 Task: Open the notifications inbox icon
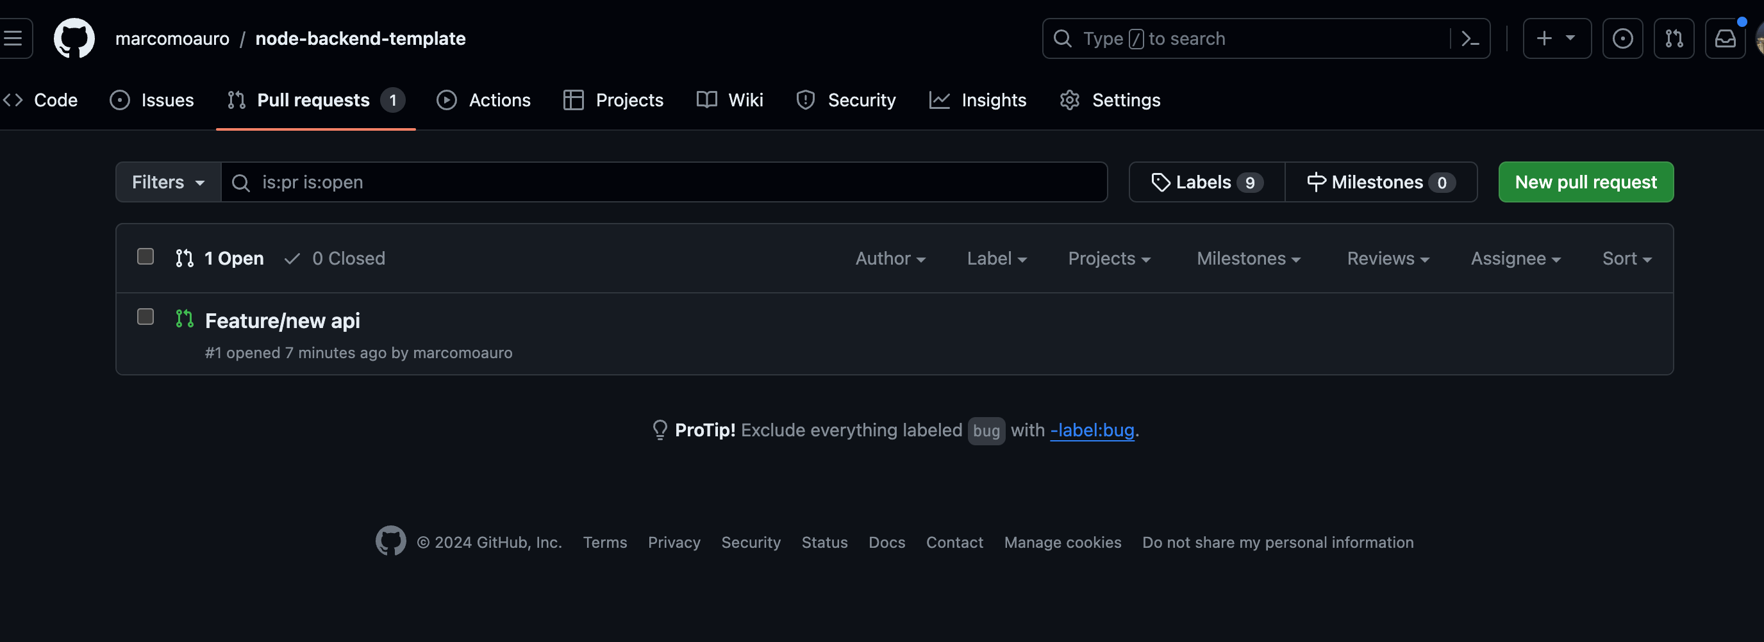pyautogui.click(x=1725, y=38)
